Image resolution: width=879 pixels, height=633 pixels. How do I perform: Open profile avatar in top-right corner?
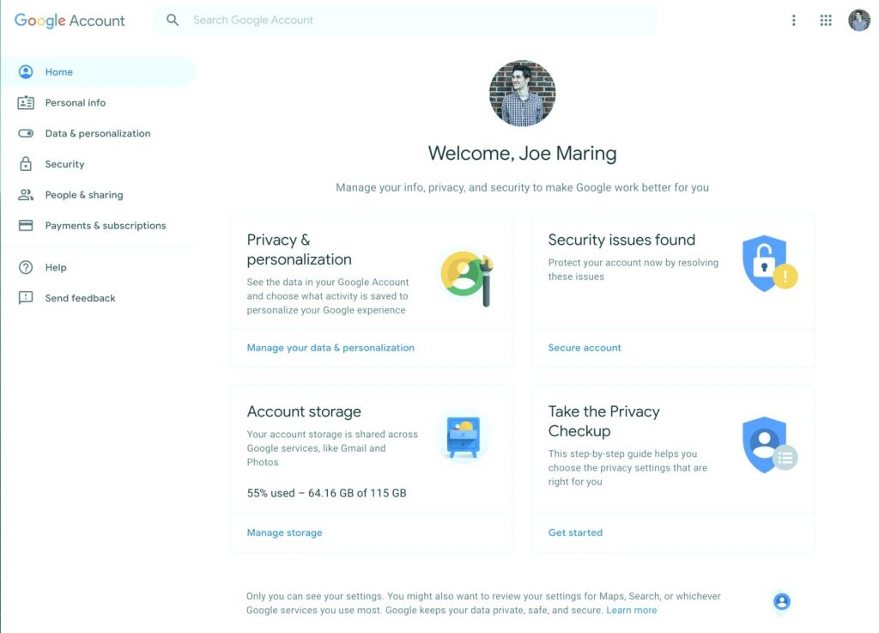(x=858, y=21)
